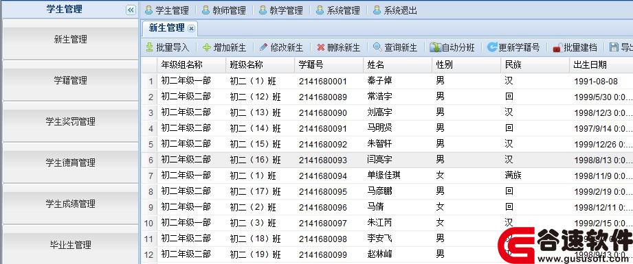This screenshot has width=633, height=264.
Task: Open the 系统管理 menu
Action: (344, 10)
